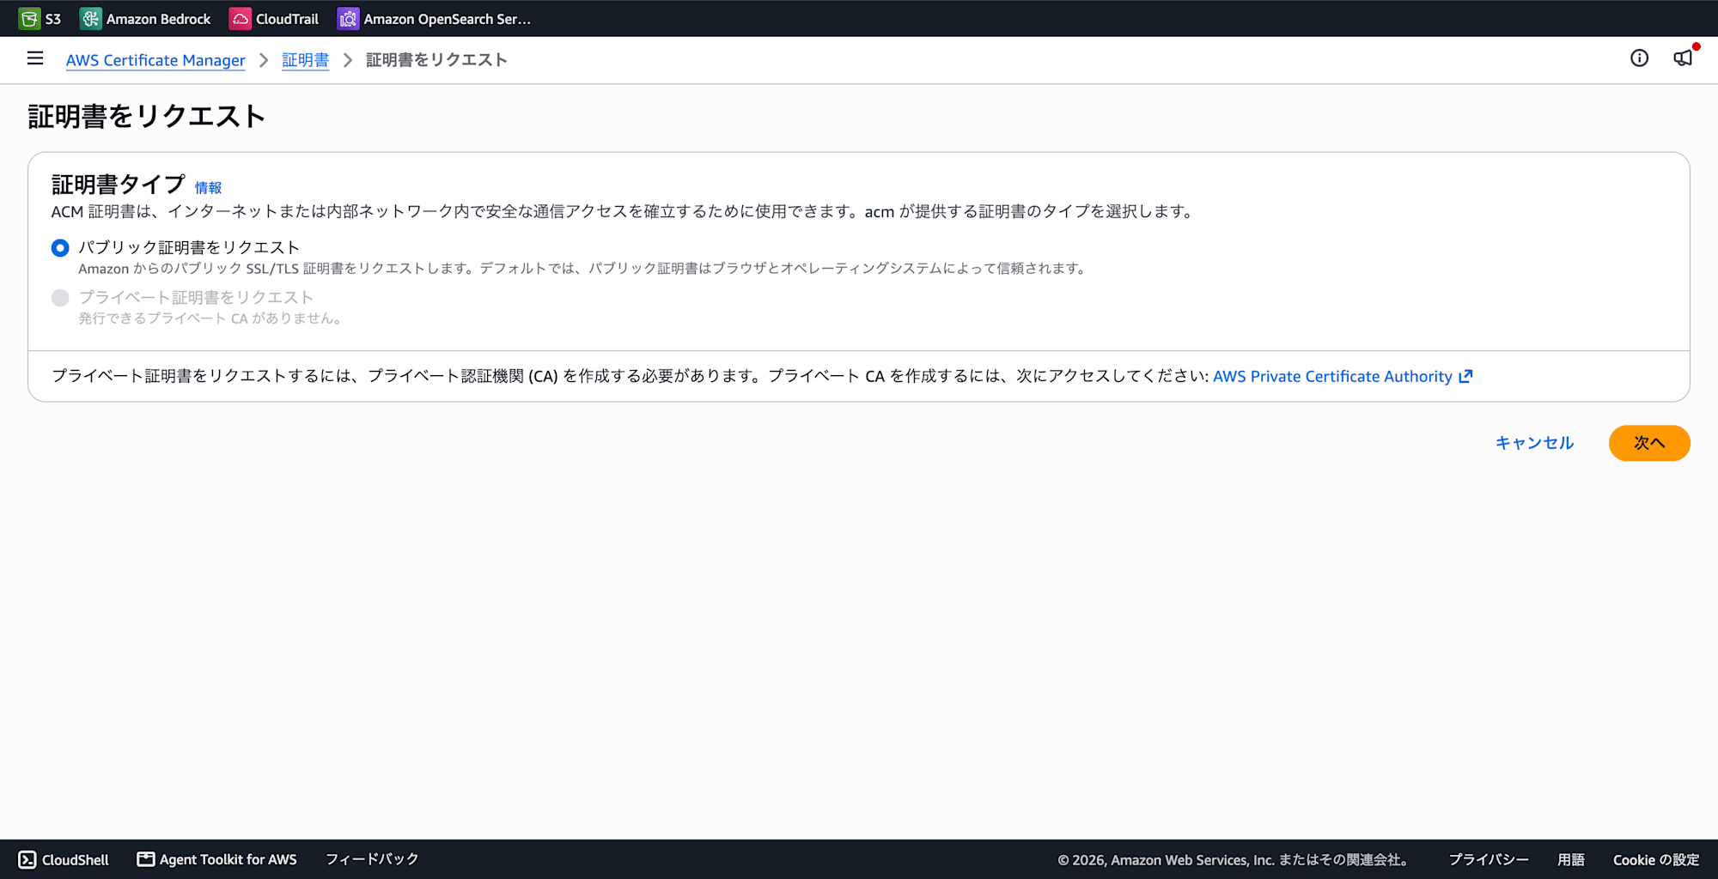Screen dimensions: 1718x879
Task: Open the announcements megaphone icon
Action: 1683,58
